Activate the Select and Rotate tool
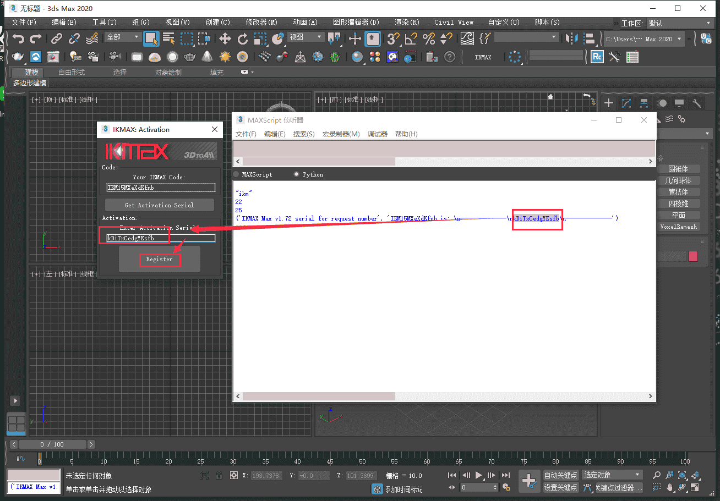720x501 pixels. pyautogui.click(x=243, y=38)
